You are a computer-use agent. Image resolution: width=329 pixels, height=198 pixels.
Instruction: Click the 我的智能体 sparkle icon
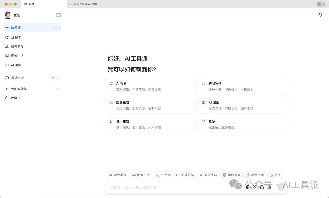(7, 89)
